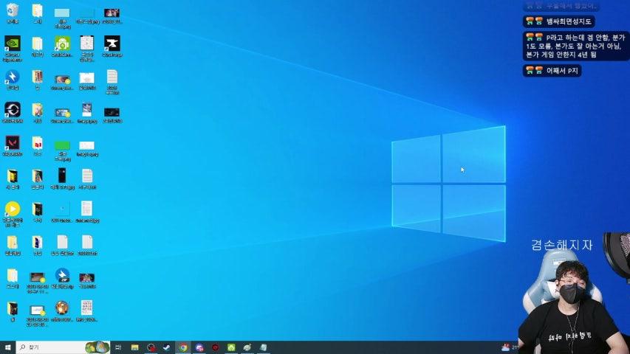Click the Windows Start button
Viewport: 630px width, 354px height.
coord(7,347)
